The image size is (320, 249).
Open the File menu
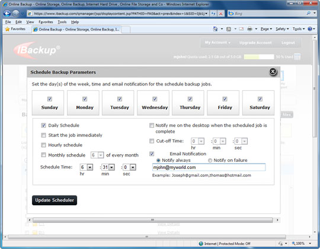coord(8,22)
